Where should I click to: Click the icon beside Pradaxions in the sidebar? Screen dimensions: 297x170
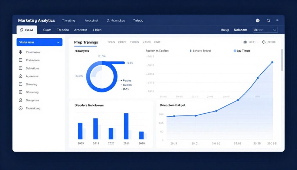coord(21,60)
